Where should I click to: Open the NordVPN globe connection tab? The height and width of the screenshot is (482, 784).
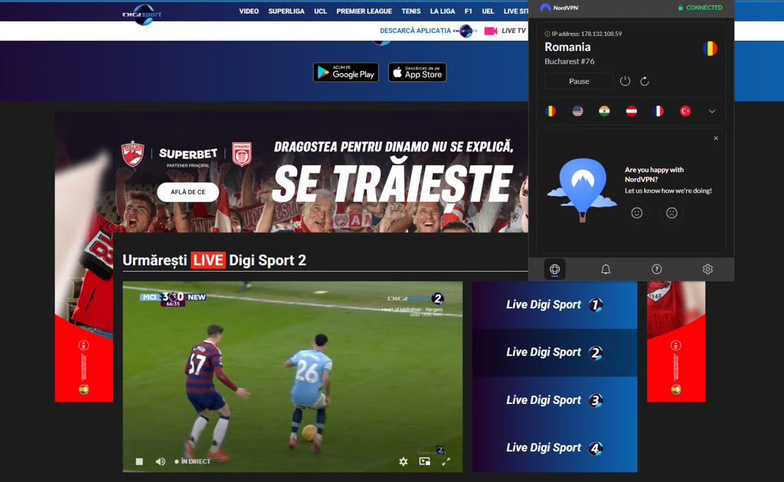(x=554, y=269)
